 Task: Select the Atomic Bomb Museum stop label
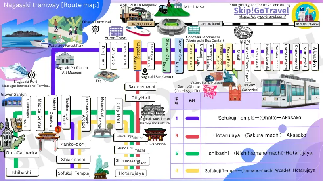click(x=219, y=57)
